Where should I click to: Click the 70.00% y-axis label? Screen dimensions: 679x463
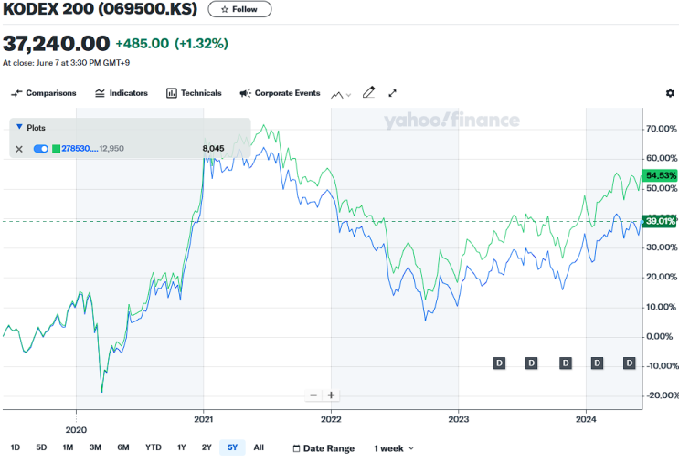(662, 129)
